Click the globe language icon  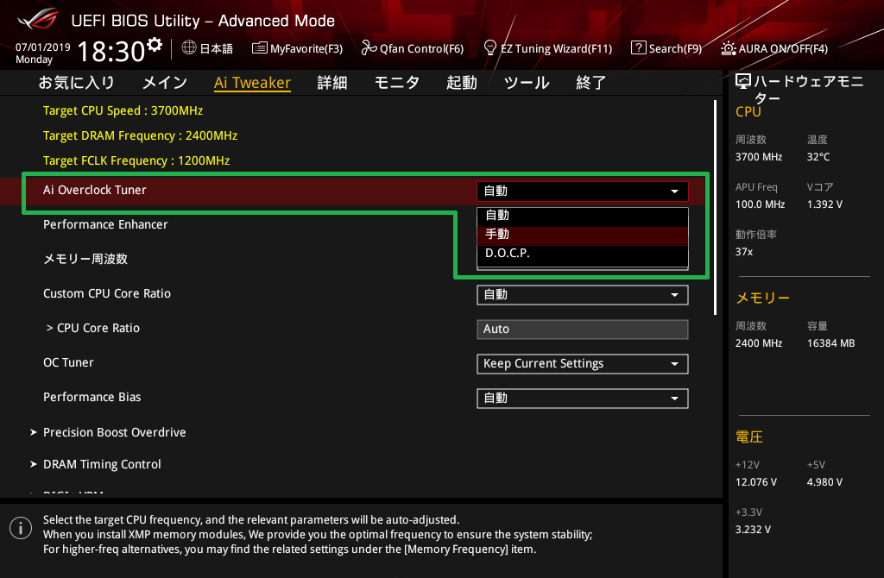pyautogui.click(x=189, y=48)
